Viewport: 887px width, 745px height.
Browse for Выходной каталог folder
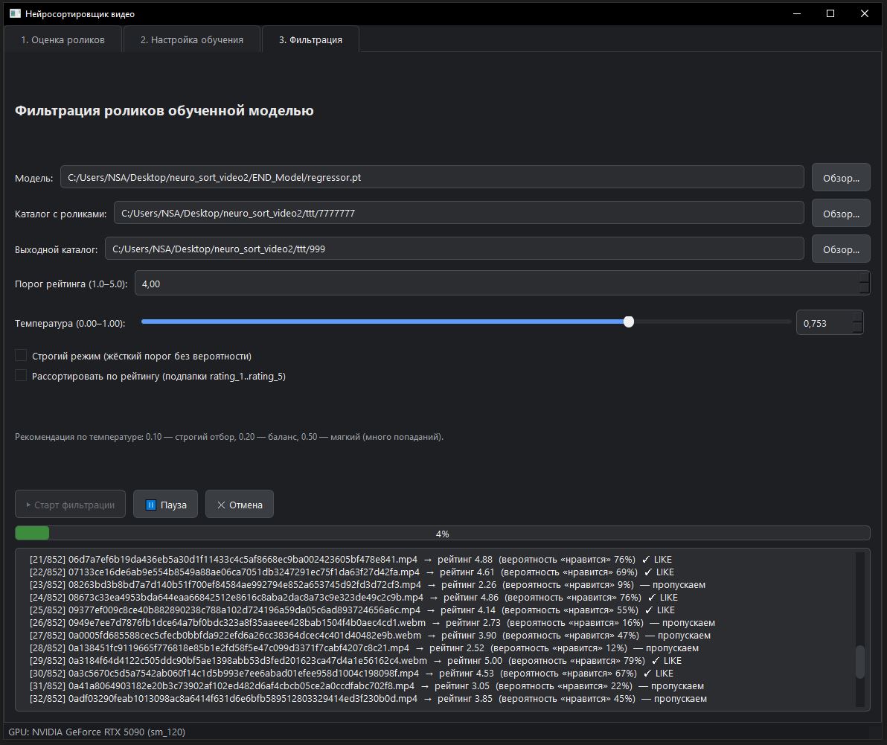tap(841, 249)
